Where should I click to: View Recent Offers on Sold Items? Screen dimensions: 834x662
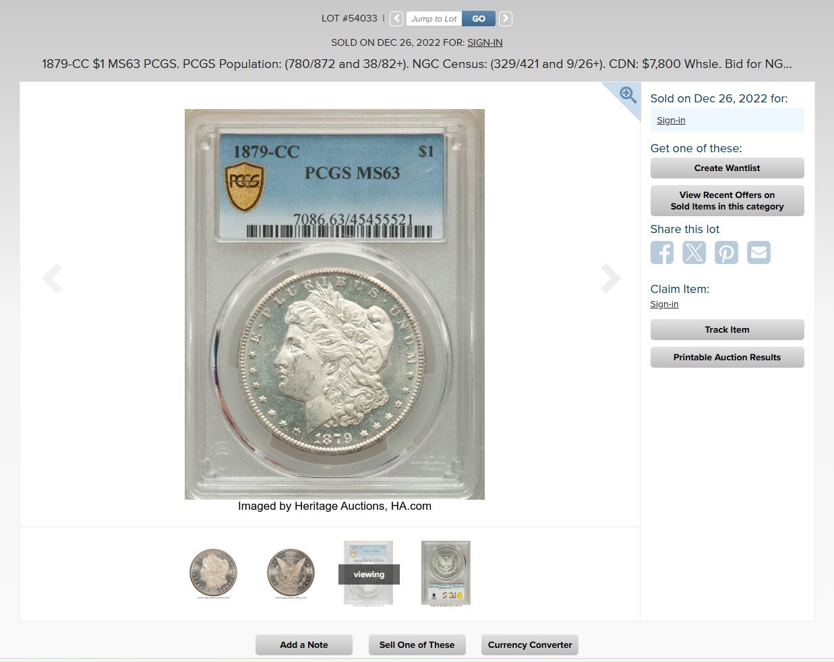727,201
